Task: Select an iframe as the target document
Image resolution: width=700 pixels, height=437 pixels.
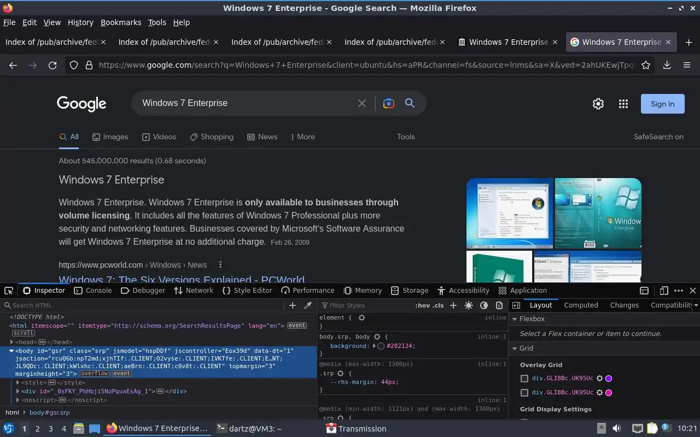Action: coord(644,291)
